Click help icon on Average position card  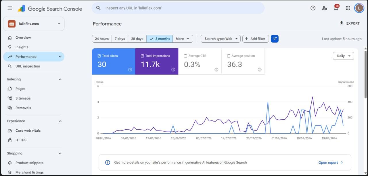pos(260,70)
